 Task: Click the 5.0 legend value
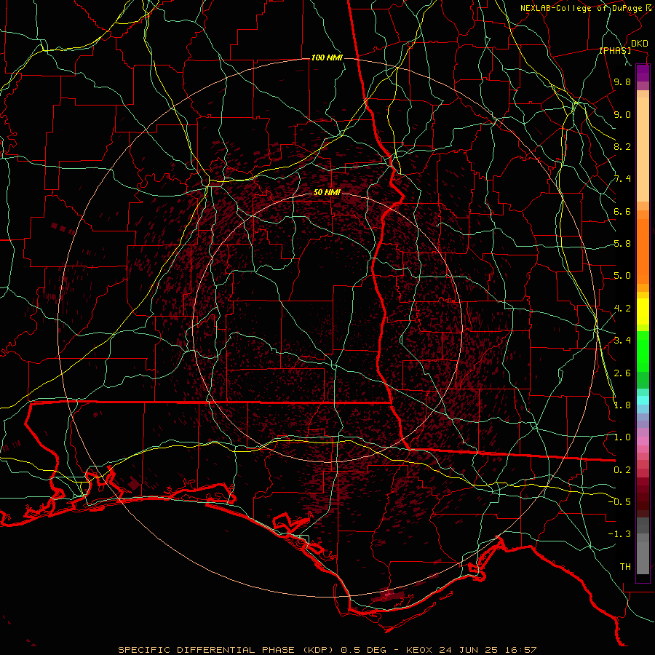(622, 276)
